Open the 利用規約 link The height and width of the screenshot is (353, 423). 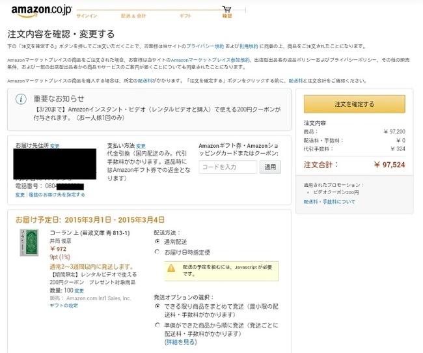pyautogui.click(x=249, y=46)
